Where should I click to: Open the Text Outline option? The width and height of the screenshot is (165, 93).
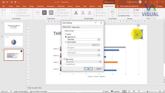tap(101, 13)
